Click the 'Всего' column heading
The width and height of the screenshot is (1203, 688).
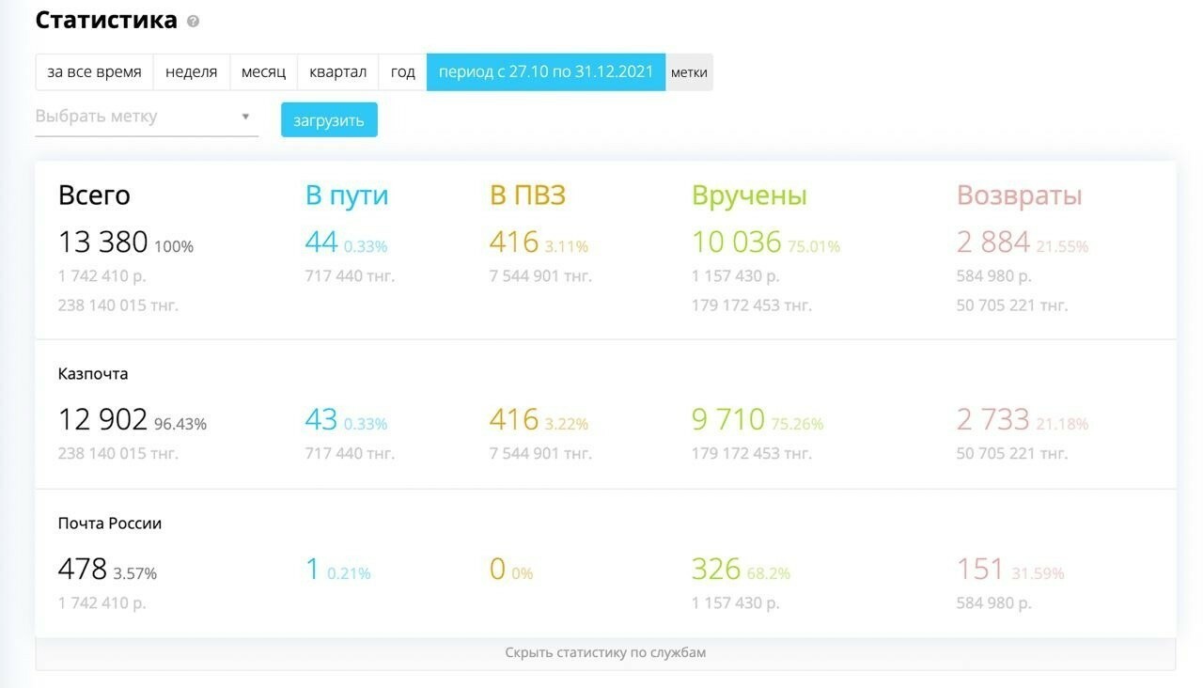[94, 195]
